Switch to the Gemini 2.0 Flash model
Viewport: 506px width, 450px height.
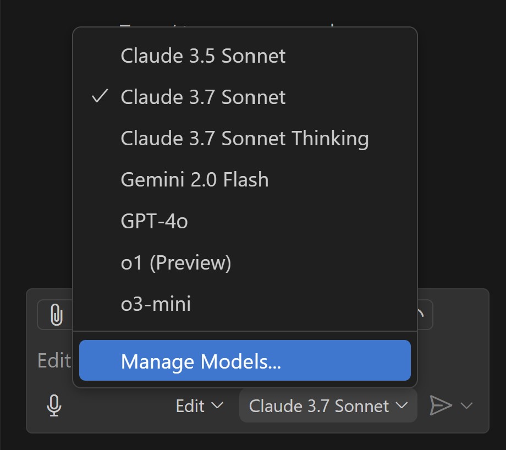coord(194,179)
